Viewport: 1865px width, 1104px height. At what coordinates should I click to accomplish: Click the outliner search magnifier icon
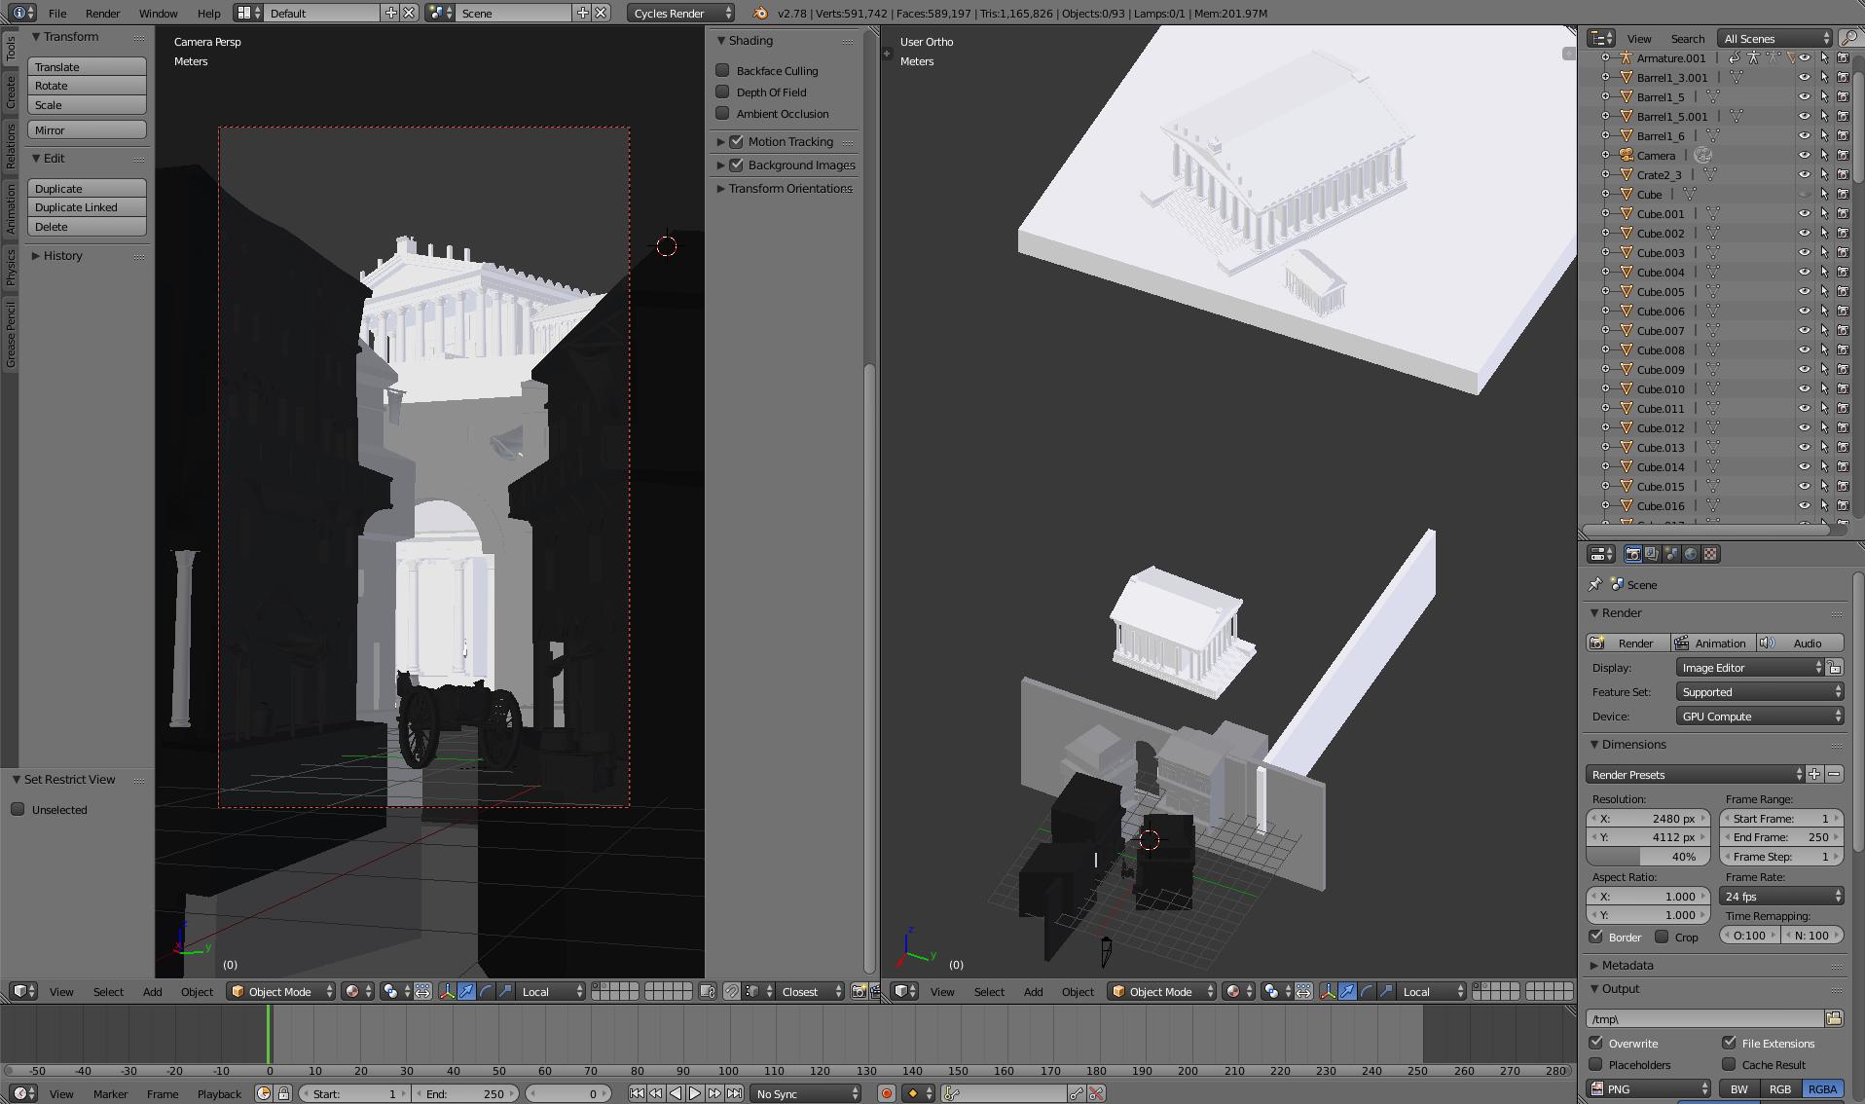(1849, 38)
